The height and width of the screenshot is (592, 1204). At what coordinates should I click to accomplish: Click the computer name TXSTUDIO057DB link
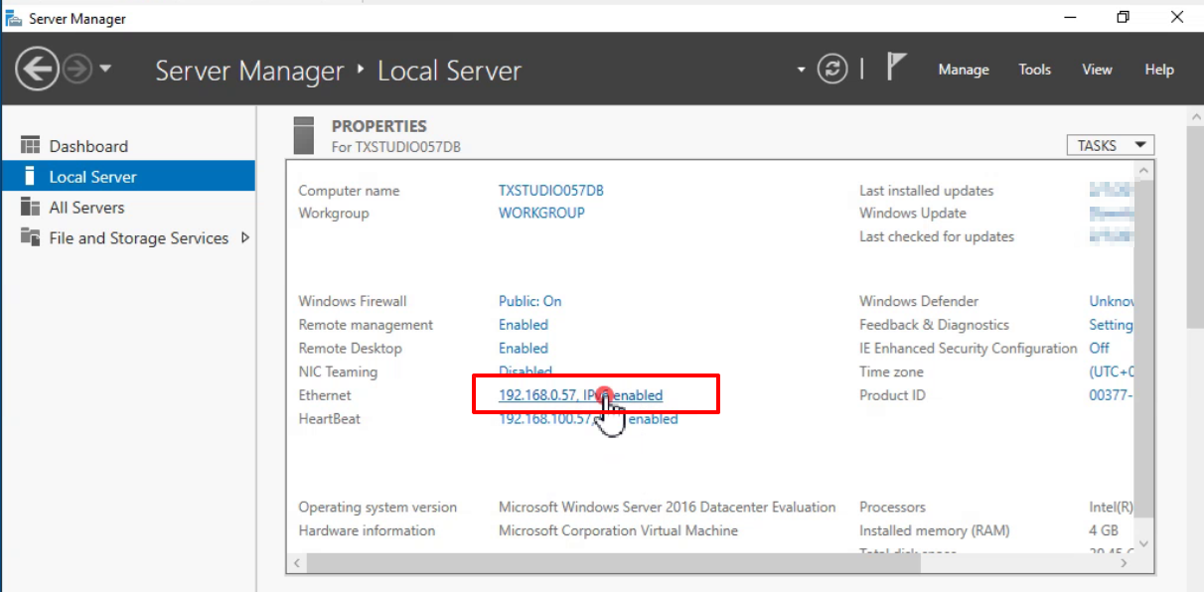pos(551,191)
